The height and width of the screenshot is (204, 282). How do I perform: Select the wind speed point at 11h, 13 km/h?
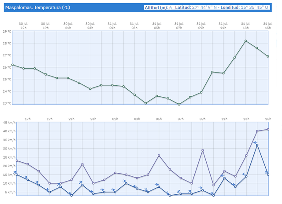coord(224,178)
